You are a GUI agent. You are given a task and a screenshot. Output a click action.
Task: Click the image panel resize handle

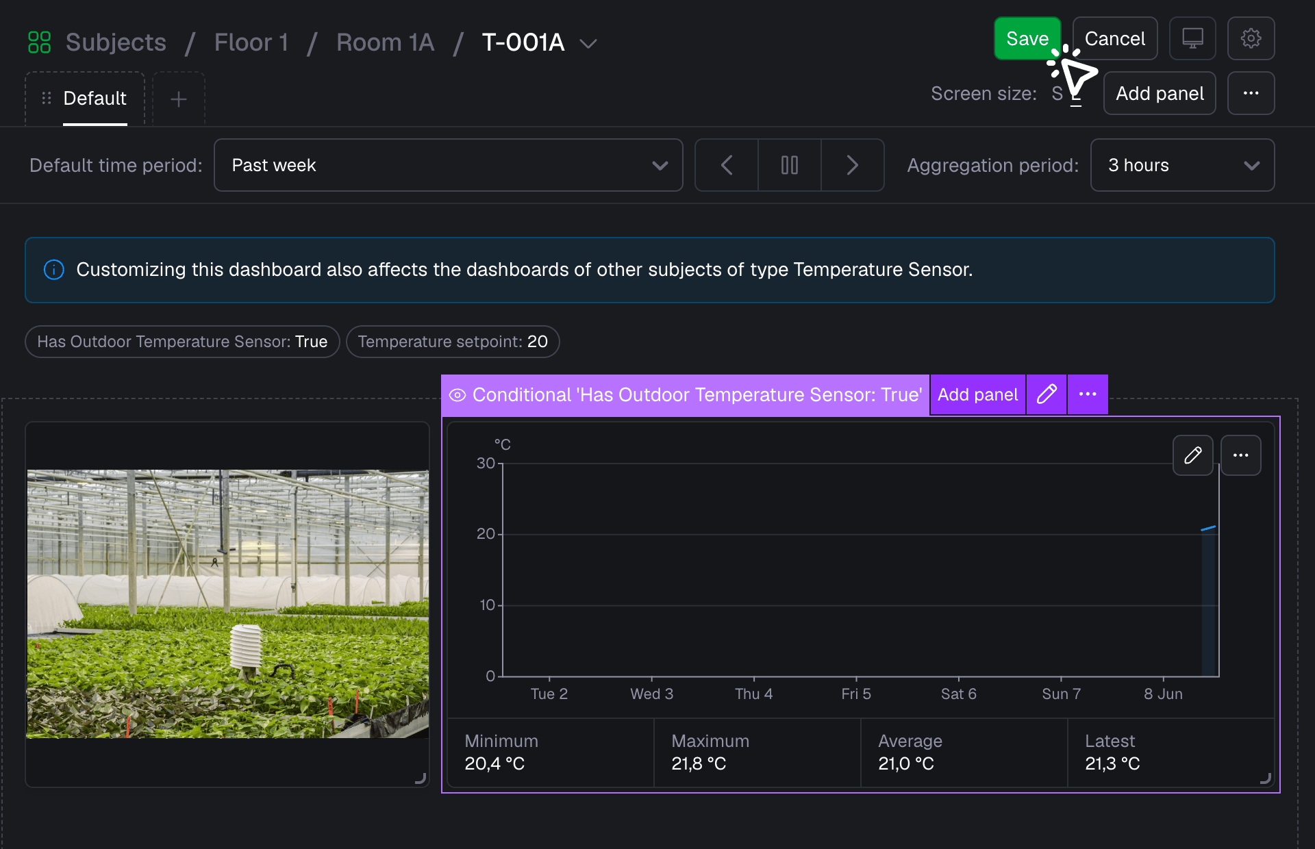pos(421,778)
